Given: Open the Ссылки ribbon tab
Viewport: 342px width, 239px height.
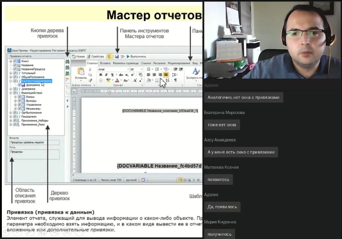Looking at the screenshot, I should tap(146, 63).
